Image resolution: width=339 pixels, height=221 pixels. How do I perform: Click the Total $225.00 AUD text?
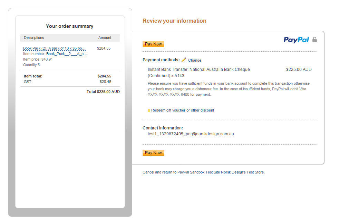click(x=103, y=92)
